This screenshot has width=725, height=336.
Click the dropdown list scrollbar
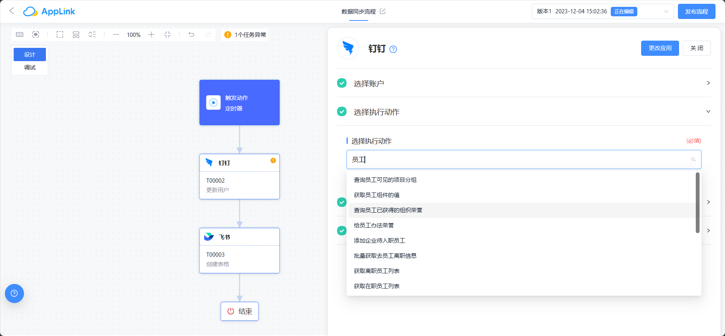pos(698,203)
